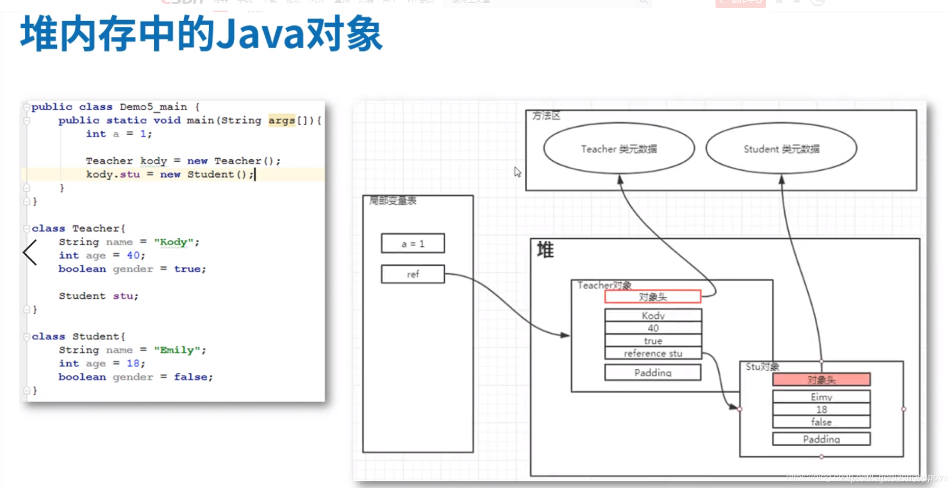The width and height of the screenshot is (949, 488).
Task: Collapse the Demo5_main class fold marker
Action: pyautogui.click(x=26, y=107)
